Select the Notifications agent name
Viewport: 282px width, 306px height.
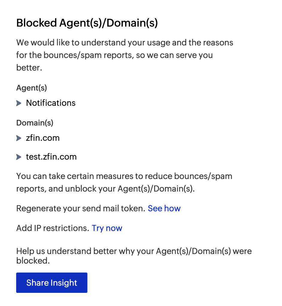click(x=51, y=103)
